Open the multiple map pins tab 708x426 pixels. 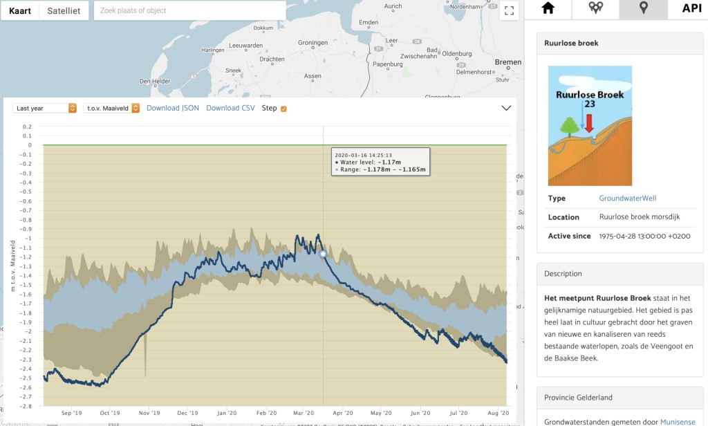(x=595, y=8)
